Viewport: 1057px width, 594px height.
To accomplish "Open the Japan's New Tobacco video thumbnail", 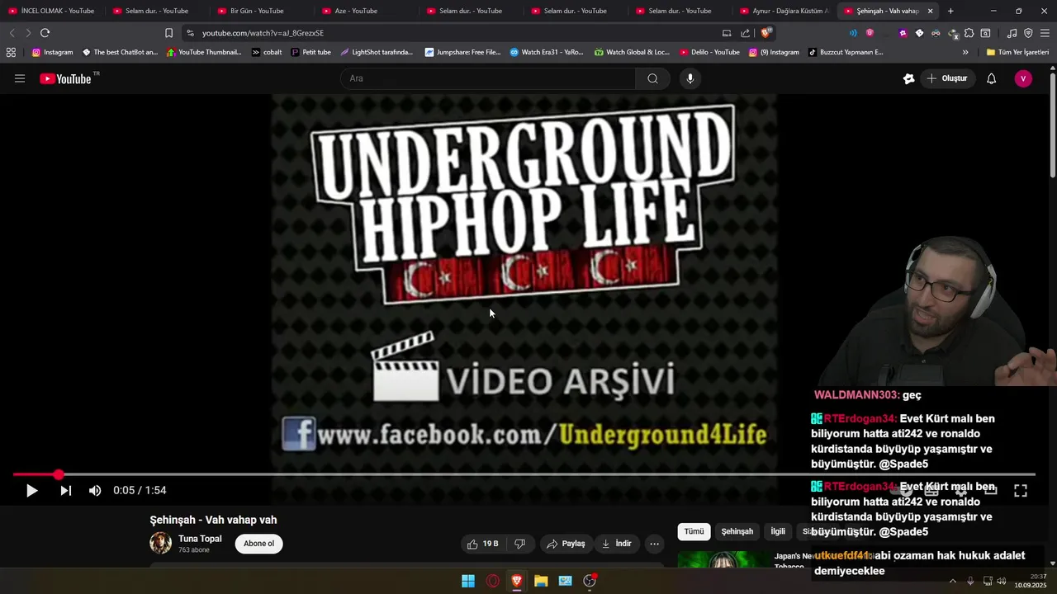I will (x=723, y=559).
